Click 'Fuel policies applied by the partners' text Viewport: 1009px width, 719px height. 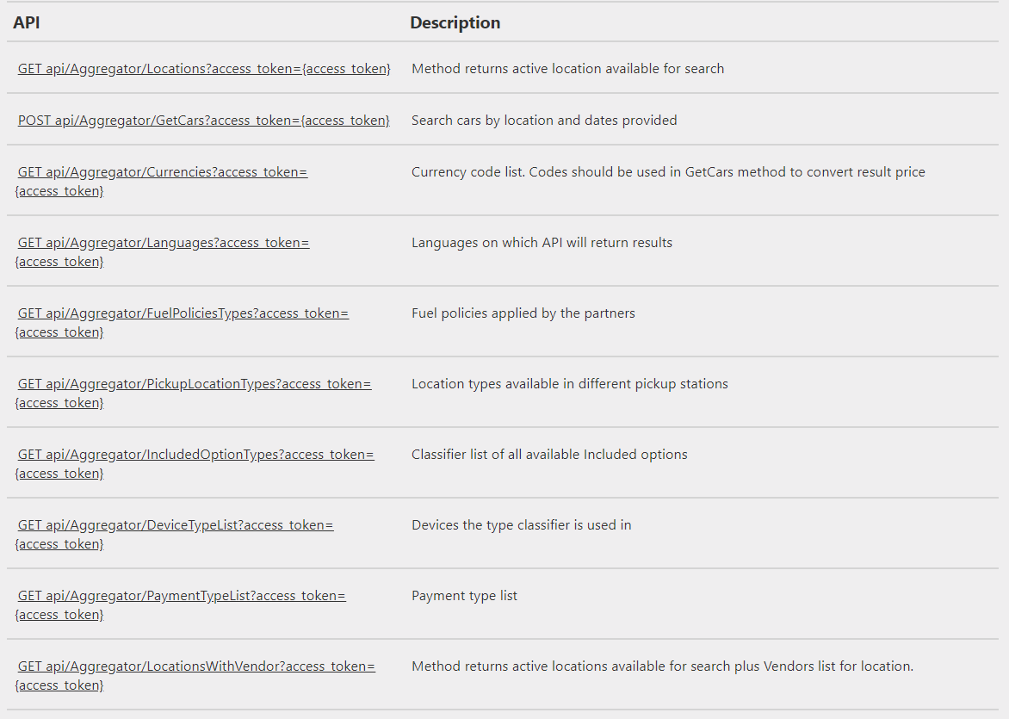pyautogui.click(x=523, y=313)
